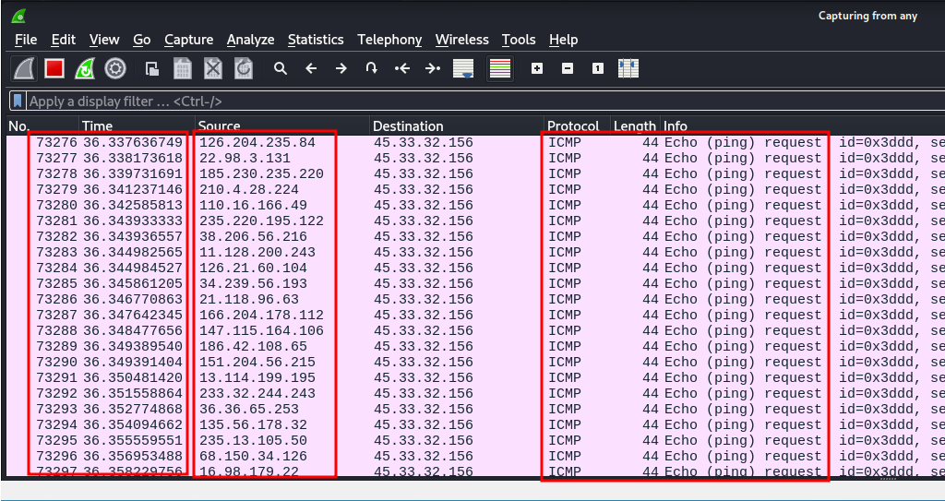Open the Analyze menu

point(251,40)
